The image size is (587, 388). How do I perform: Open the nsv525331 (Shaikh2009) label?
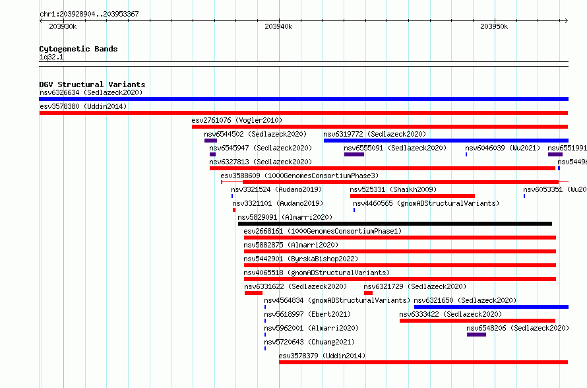point(393,189)
